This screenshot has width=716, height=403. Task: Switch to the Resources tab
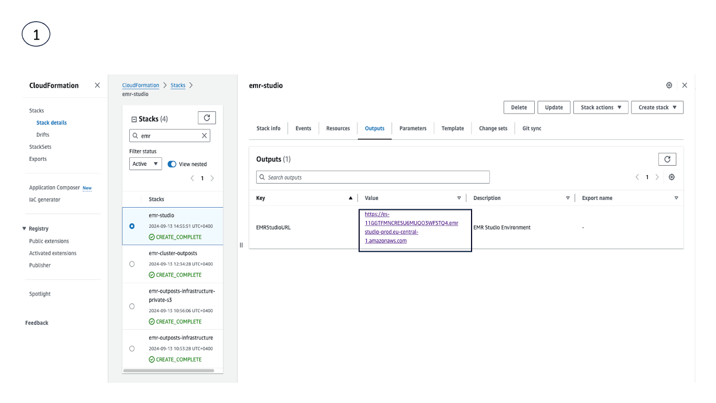[338, 128]
